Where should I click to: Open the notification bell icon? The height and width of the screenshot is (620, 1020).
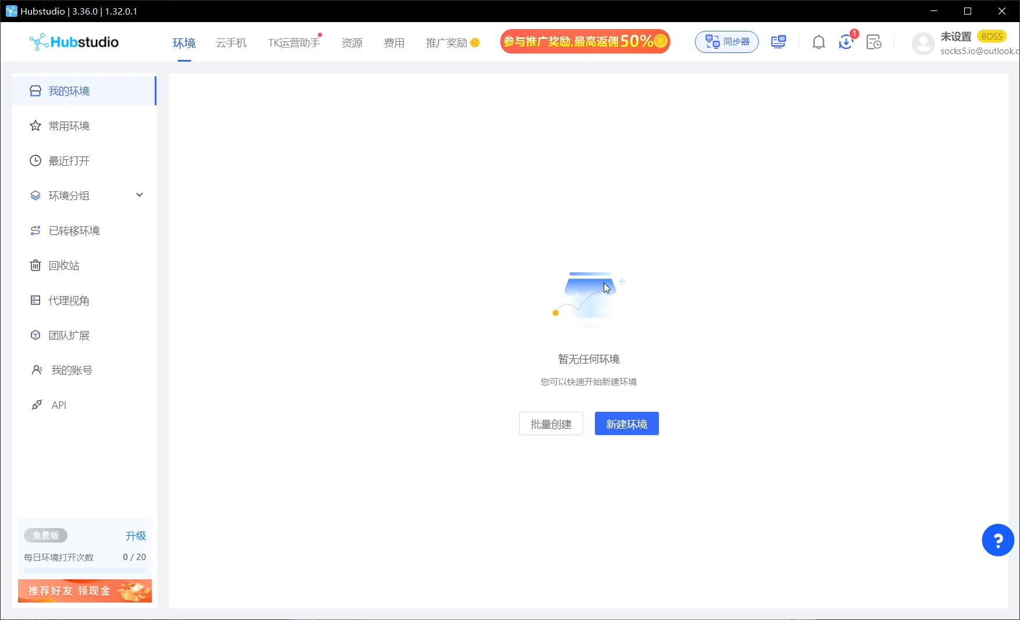[x=818, y=42]
